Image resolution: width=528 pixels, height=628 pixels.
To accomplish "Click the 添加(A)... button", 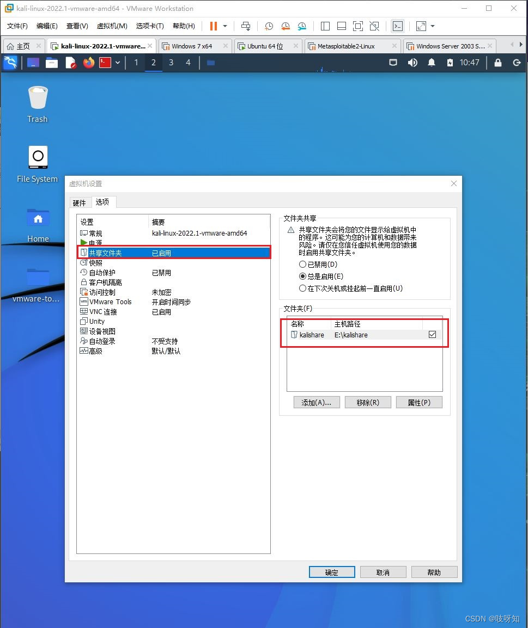I will 317,403.
